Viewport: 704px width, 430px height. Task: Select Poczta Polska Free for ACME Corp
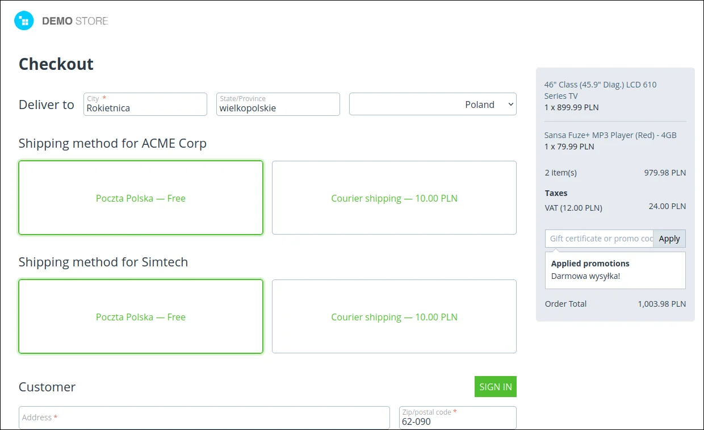click(x=141, y=198)
